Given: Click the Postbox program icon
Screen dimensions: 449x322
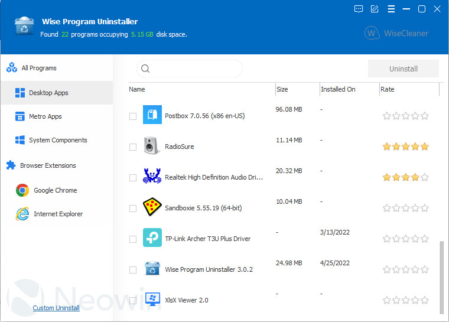Looking at the screenshot, I should tap(152, 115).
